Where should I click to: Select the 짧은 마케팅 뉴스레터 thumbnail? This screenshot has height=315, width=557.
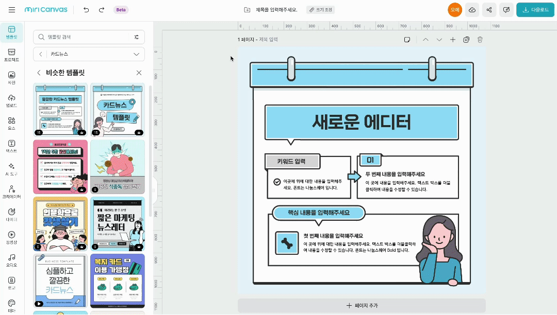pyautogui.click(x=118, y=224)
